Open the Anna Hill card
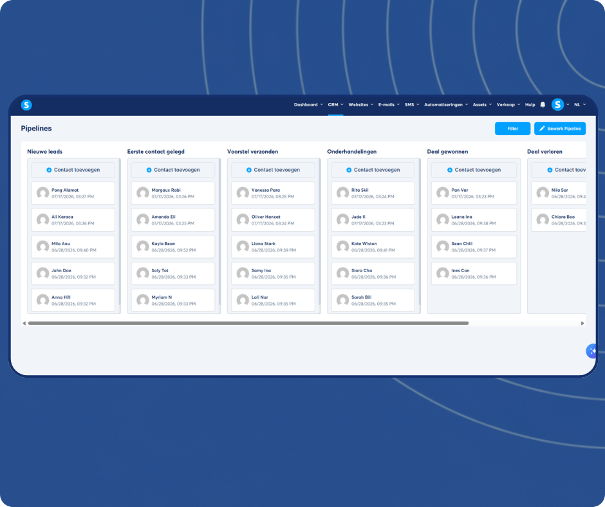 pyautogui.click(x=73, y=300)
